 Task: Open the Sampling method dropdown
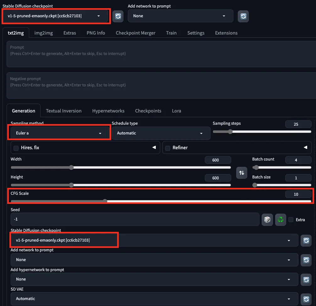(x=59, y=133)
